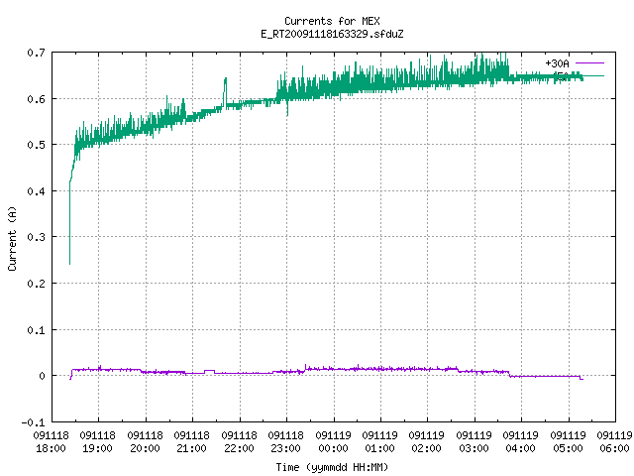Select the 091118 22:00 time tick label
Screen dimensions: 634x476
tap(240, 442)
